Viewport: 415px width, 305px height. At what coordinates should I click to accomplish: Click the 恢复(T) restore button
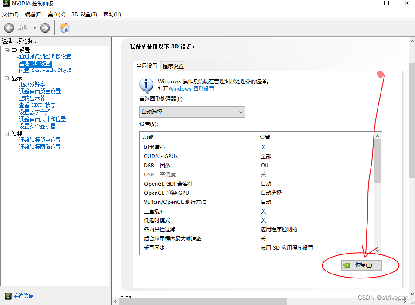click(x=361, y=265)
